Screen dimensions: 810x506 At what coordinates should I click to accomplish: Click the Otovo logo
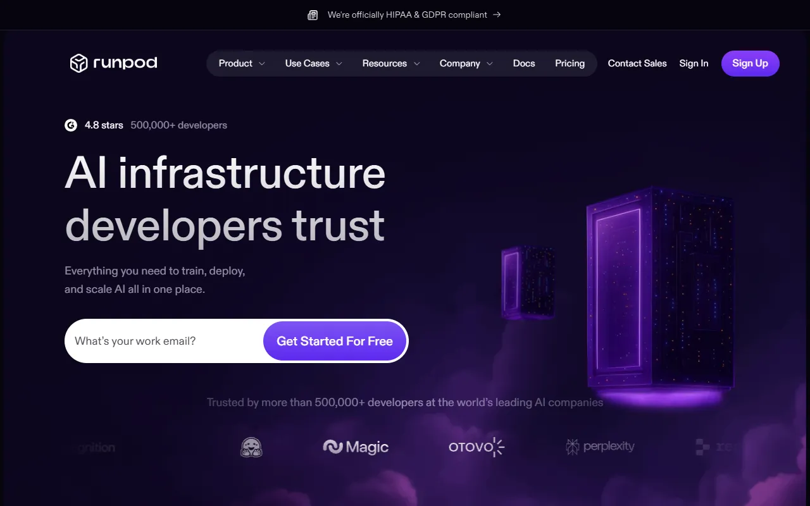pyautogui.click(x=477, y=447)
